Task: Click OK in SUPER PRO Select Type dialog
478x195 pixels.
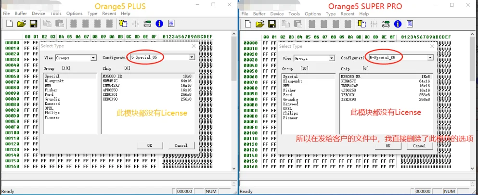Action: tap(388, 145)
